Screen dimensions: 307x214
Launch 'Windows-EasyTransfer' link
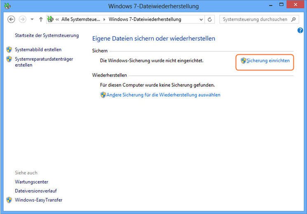39,200
